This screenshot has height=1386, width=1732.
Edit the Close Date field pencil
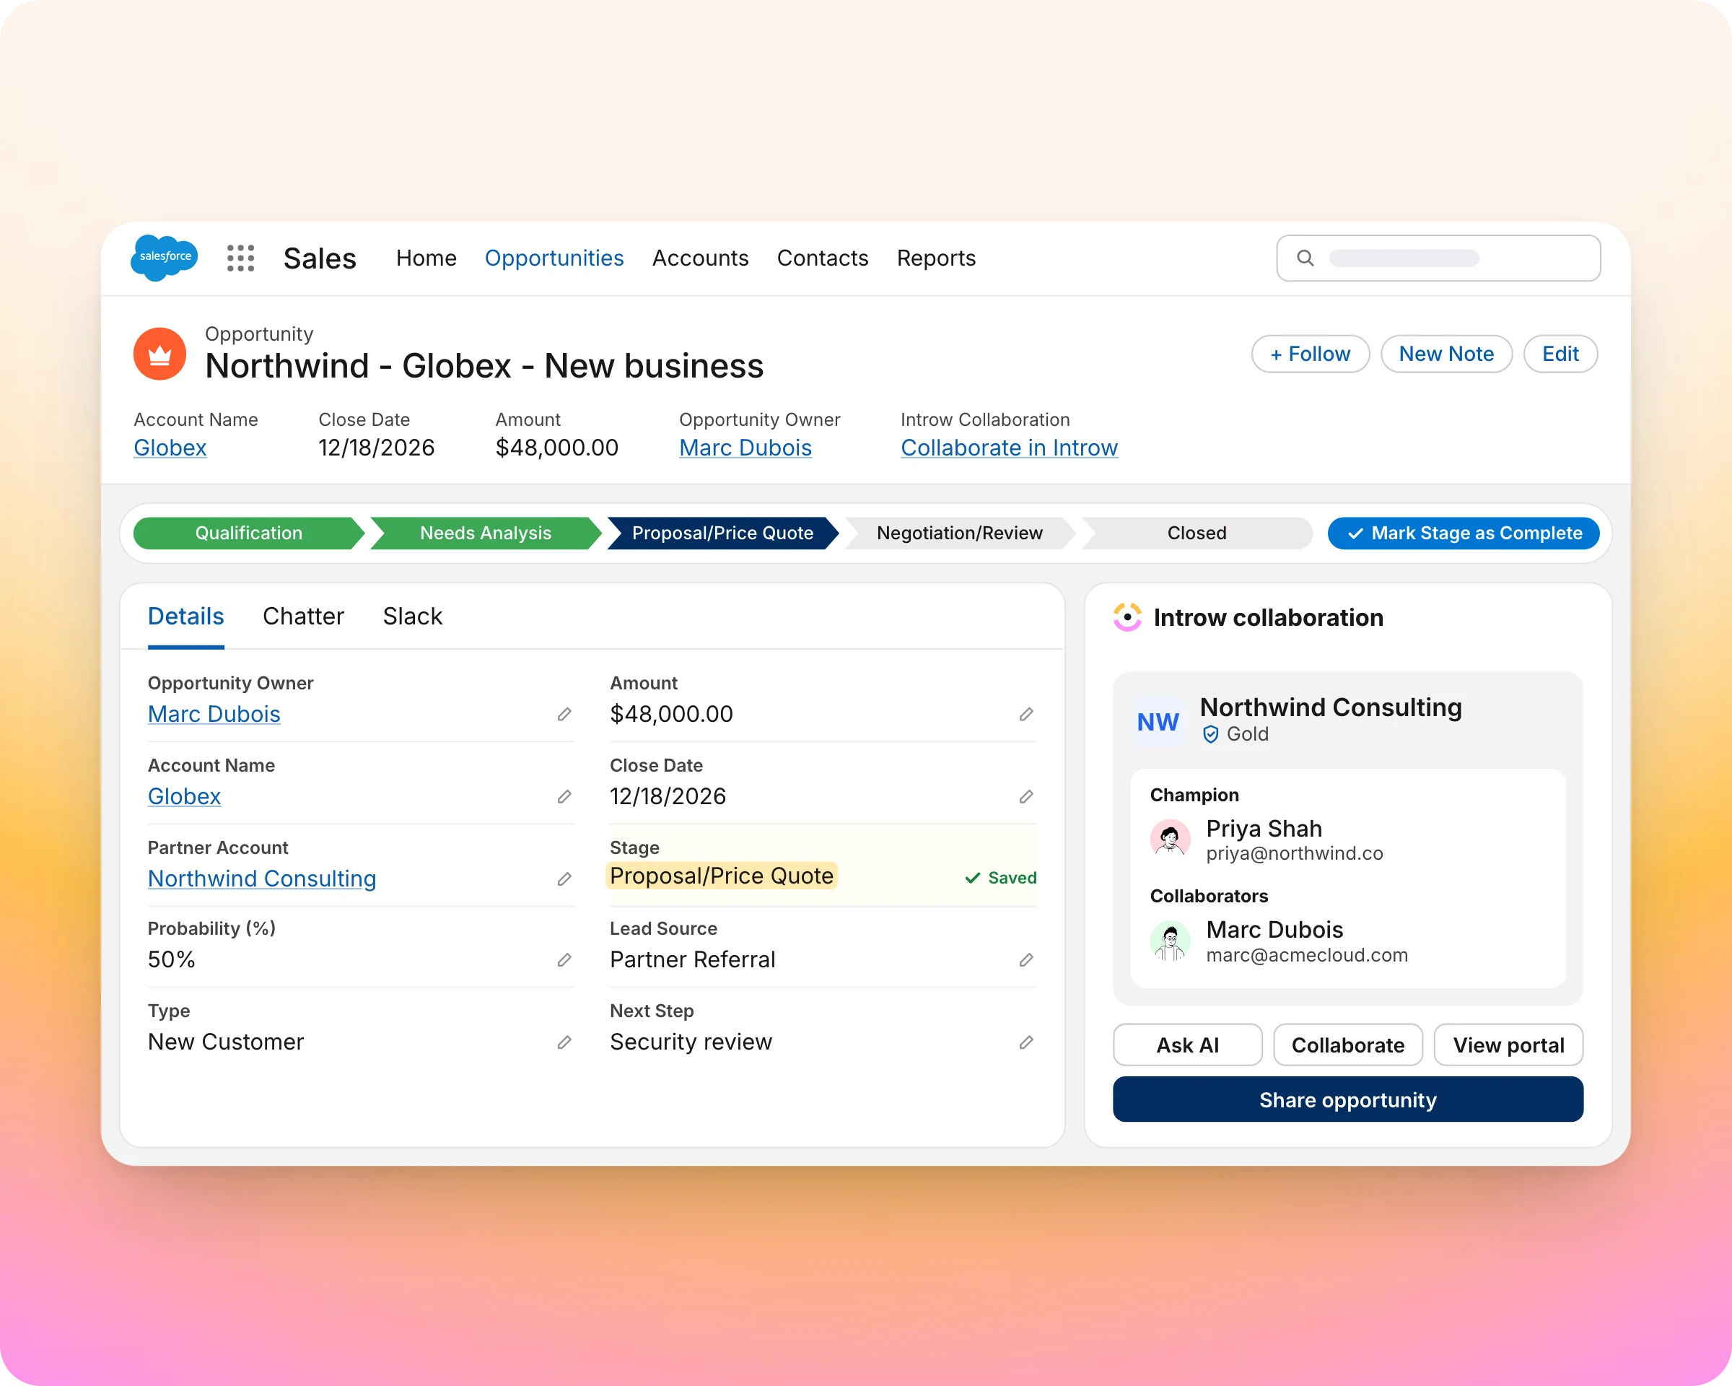pos(1026,796)
